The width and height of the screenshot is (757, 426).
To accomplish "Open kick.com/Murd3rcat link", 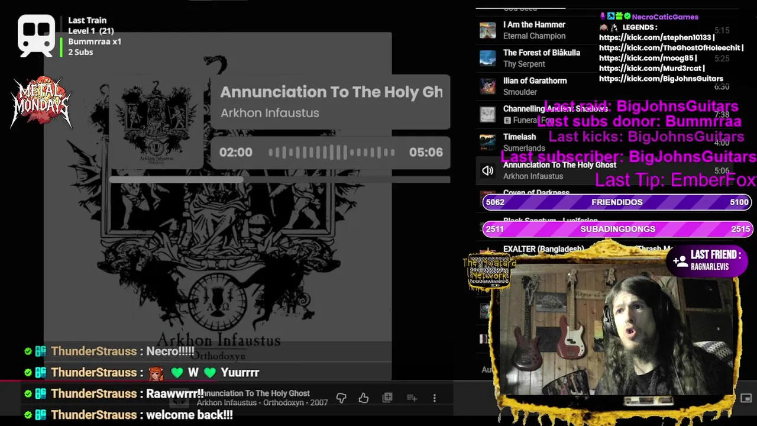I will tap(650, 68).
